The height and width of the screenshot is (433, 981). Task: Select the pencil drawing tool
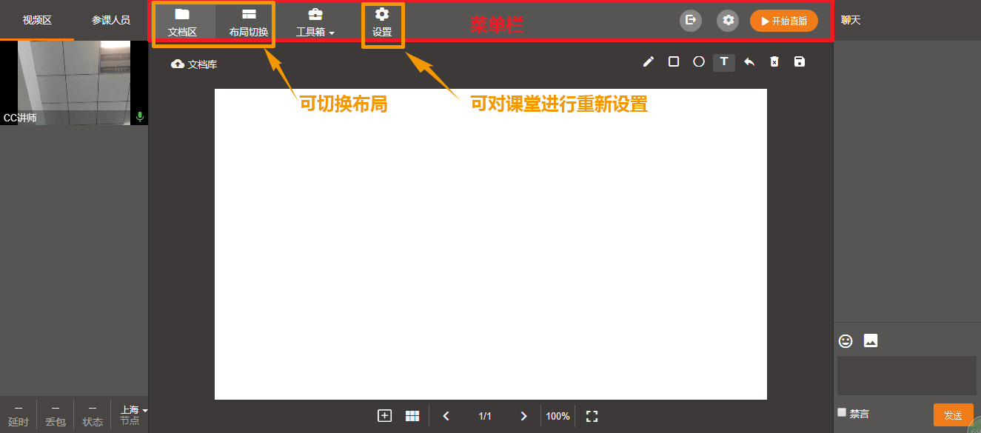[x=649, y=62]
